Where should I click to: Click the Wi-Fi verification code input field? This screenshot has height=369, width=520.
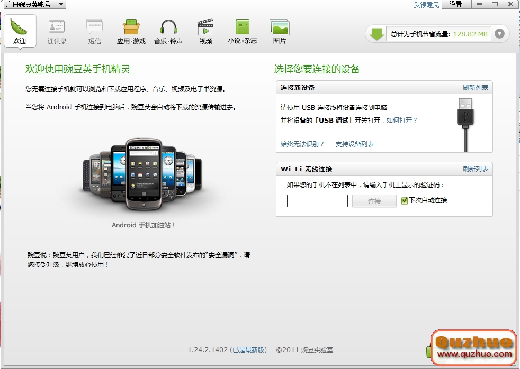click(317, 201)
